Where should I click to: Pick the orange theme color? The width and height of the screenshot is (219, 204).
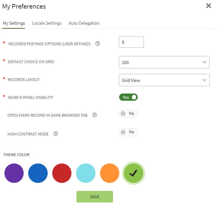click(x=110, y=173)
